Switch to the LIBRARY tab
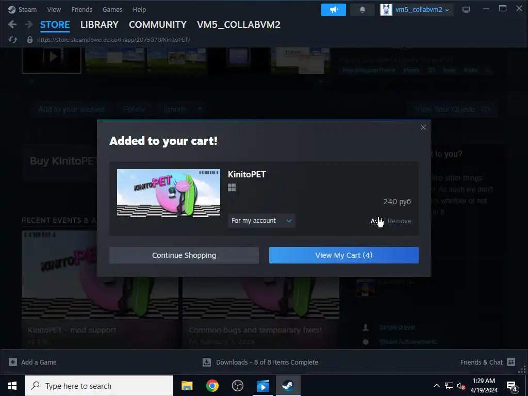 [x=100, y=25]
